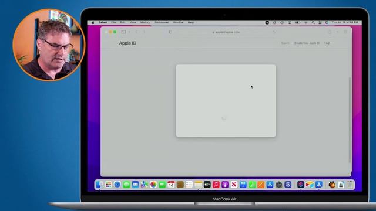Click the appleid.apple.com address bar
Viewport: 376px width, 211px height.
(226, 32)
